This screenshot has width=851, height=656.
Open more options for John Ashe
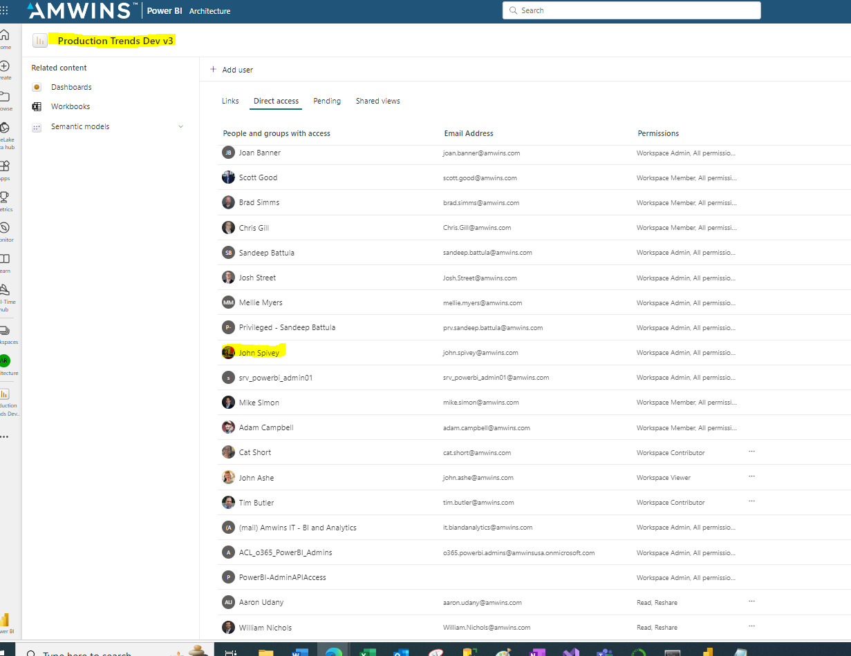[x=751, y=476]
